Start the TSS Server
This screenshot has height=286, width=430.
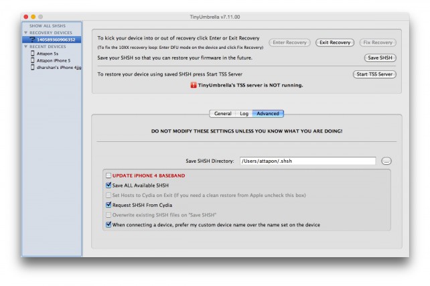[374, 74]
